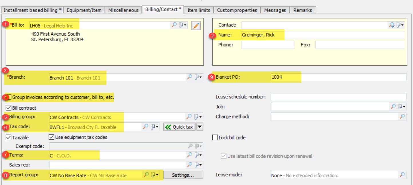Open the Charge method lookup magnifier
Image resolution: width=413 pixels, height=185 pixels.
coord(402,116)
